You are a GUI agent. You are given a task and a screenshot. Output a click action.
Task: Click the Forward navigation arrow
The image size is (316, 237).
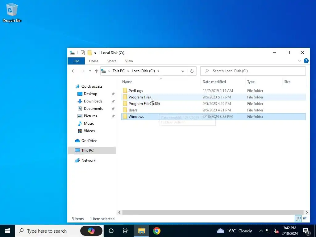click(x=82, y=71)
